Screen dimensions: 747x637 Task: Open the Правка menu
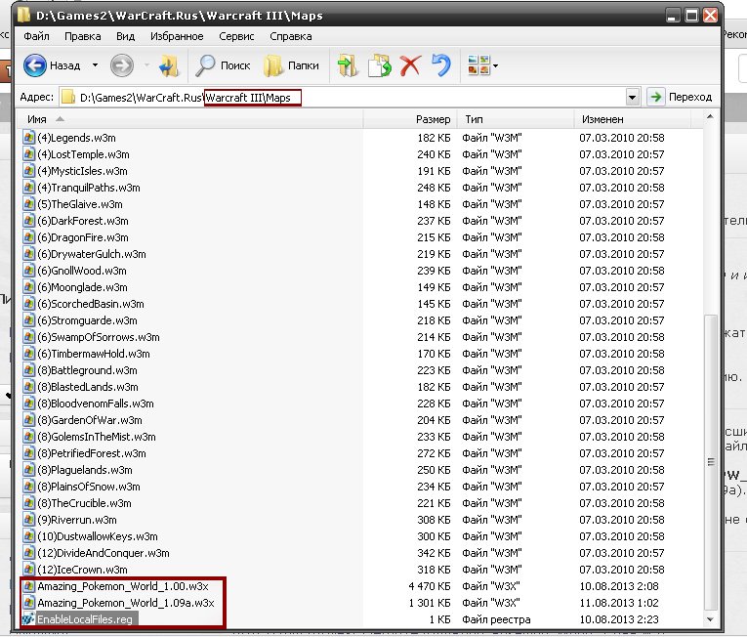pos(82,36)
